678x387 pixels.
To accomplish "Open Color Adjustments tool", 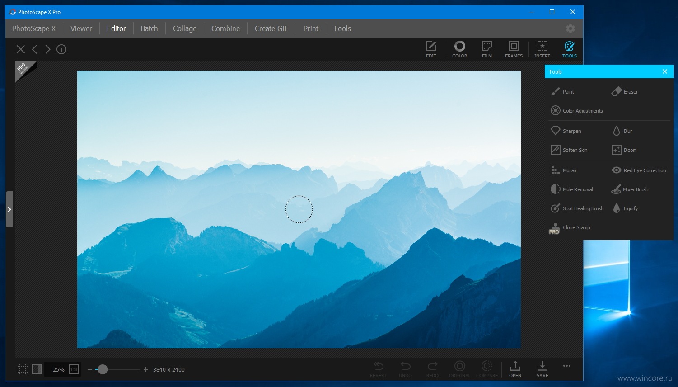I will [577, 111].
